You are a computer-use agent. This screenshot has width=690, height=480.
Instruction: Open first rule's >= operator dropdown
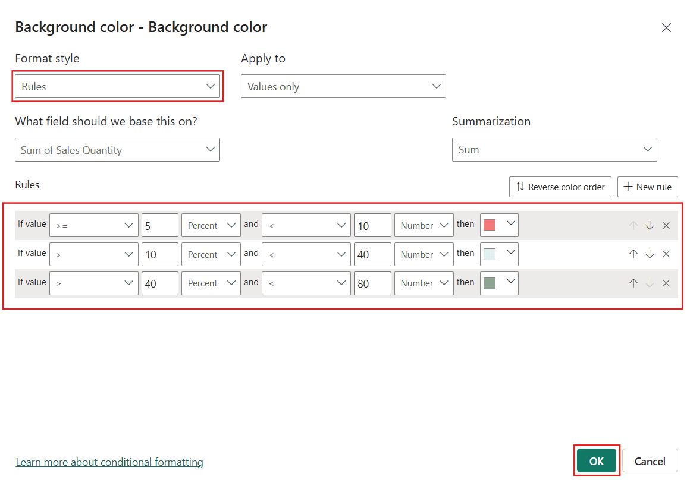coord(94,225)
